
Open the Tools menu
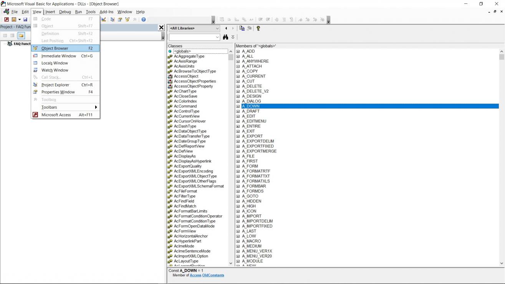point(91,12)
